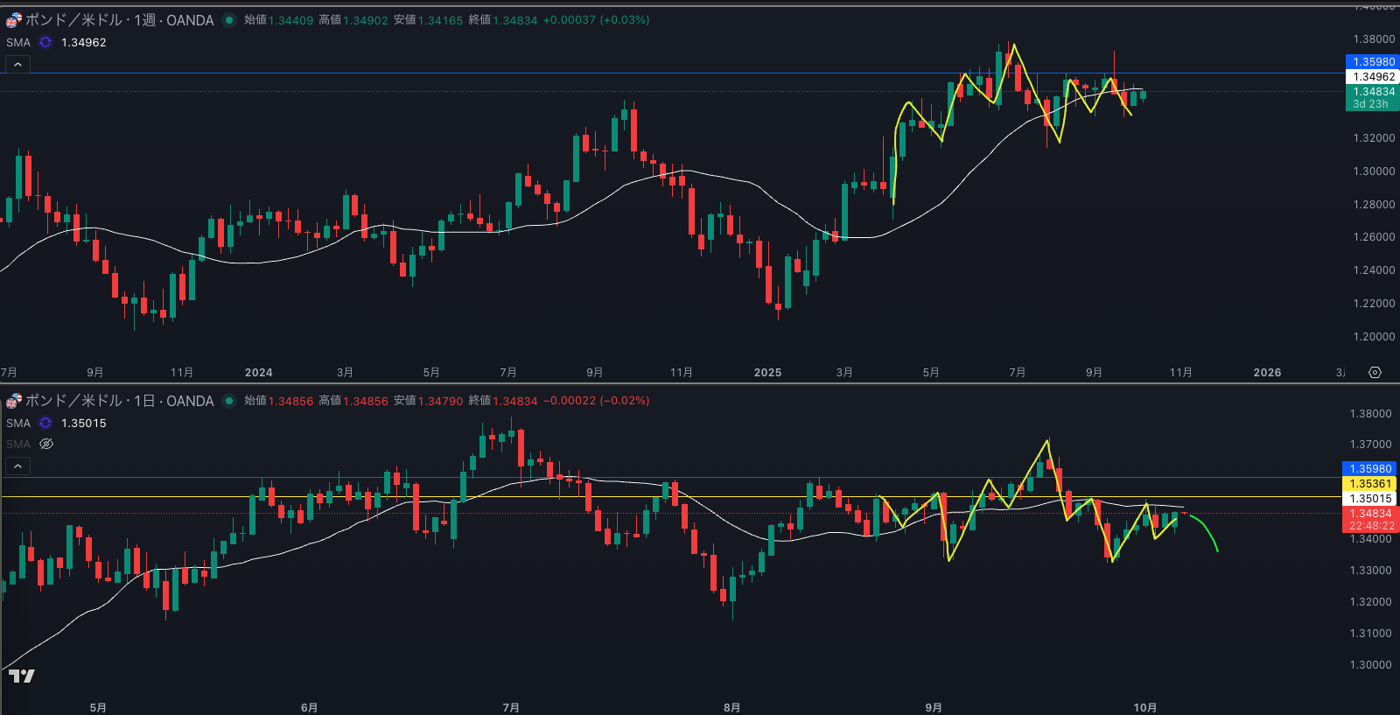This screenshot has width=1400, height=715.
Task: Click daily chart's green market status dot
Action: [x=229, y=401]
